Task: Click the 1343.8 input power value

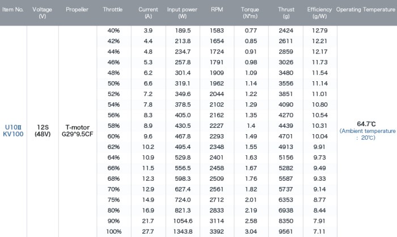Action: point(183,231)
